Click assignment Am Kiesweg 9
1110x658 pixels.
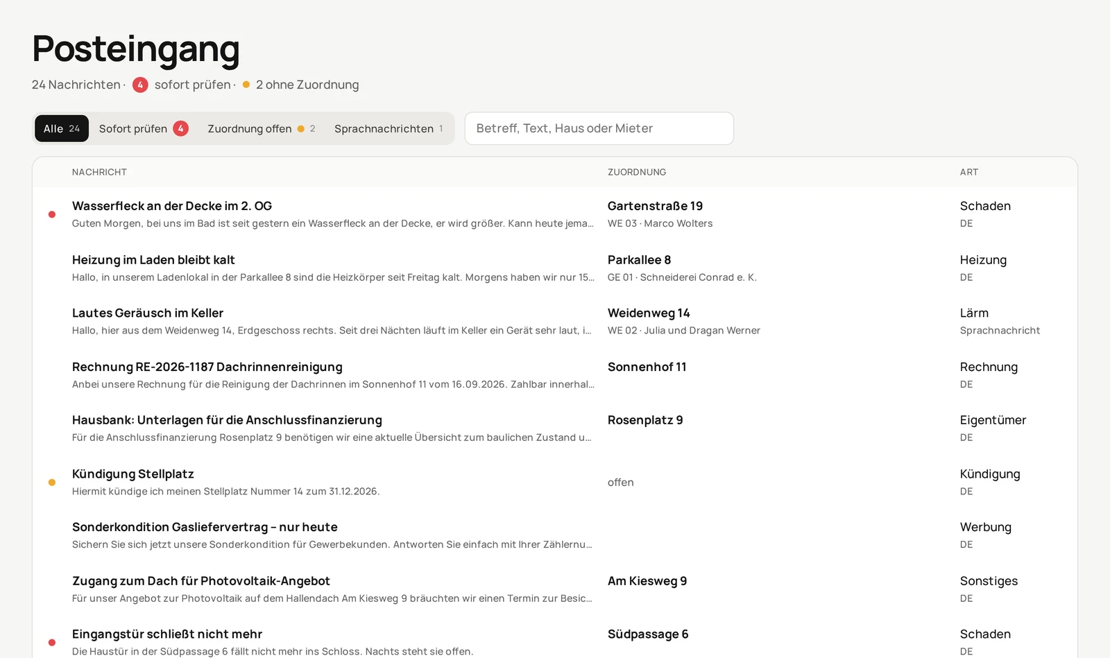647,581
